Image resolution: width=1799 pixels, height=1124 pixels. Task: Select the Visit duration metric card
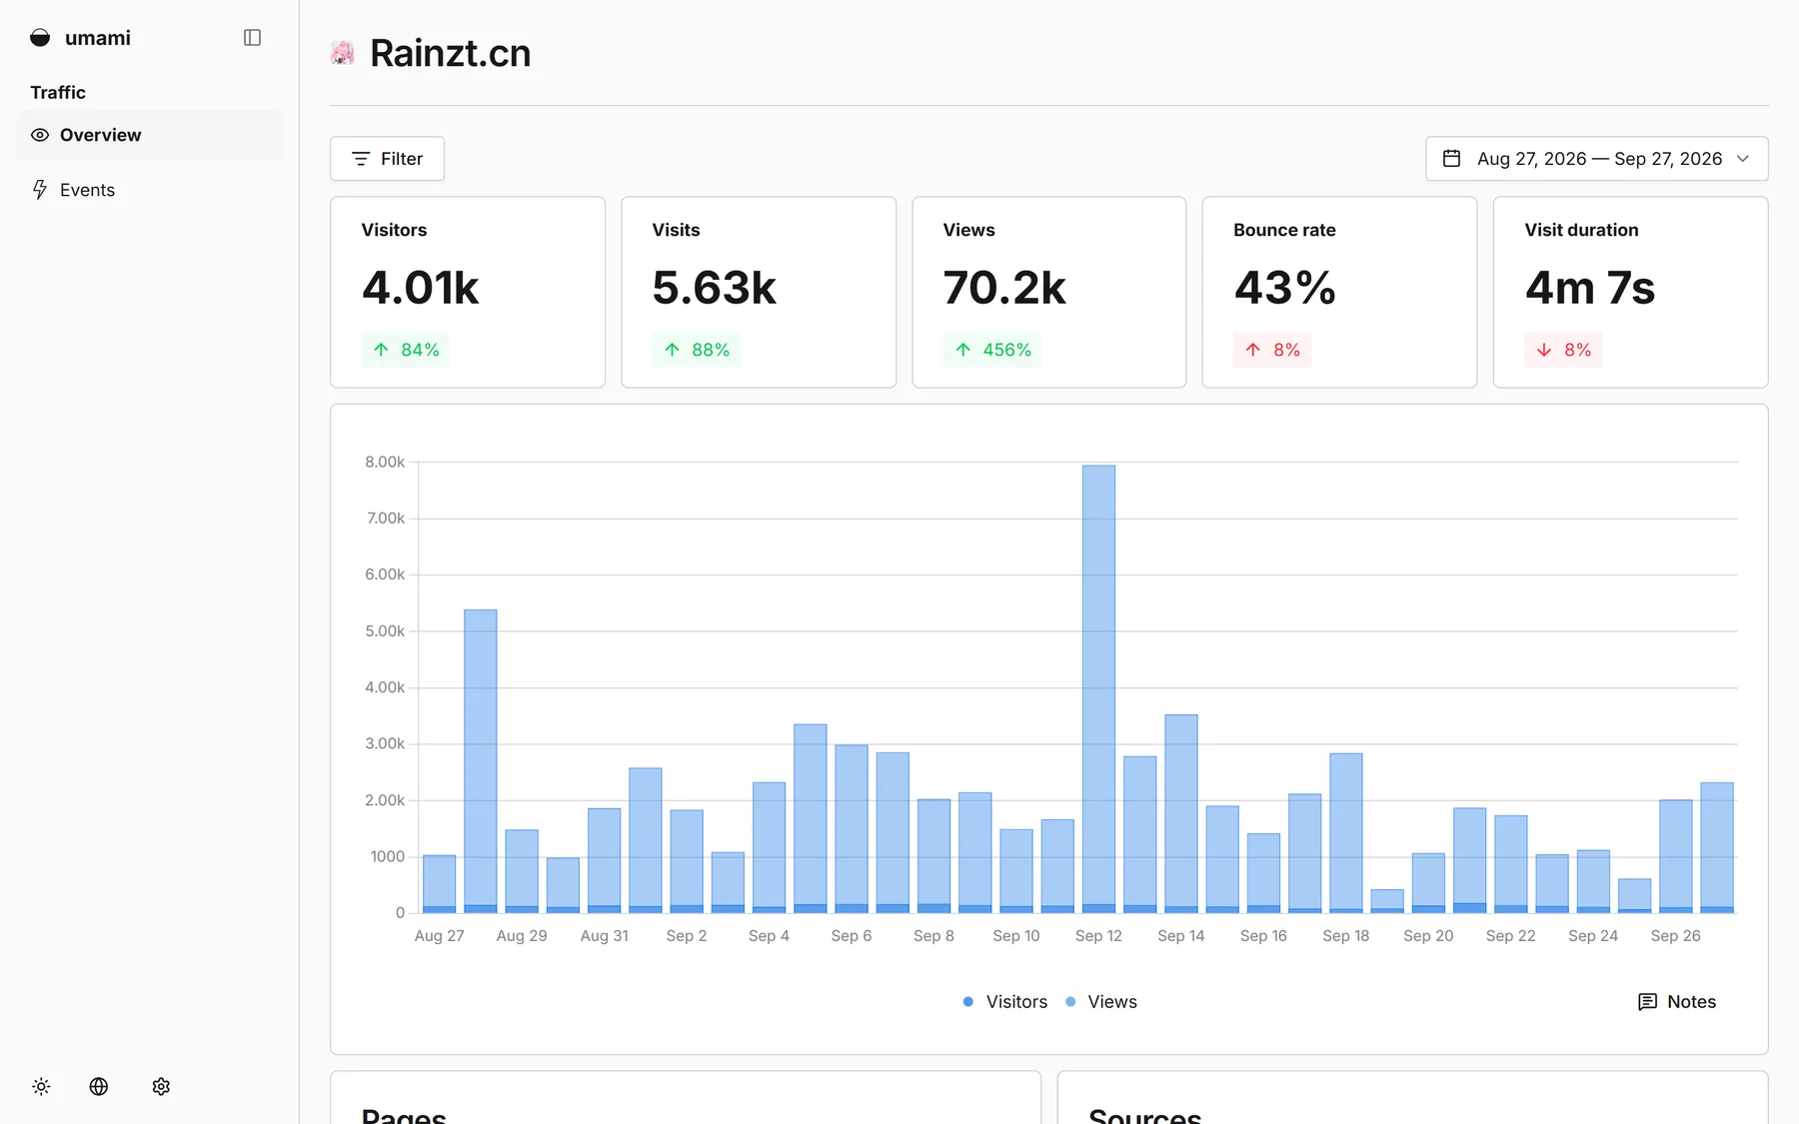(x=1630, y=292)
